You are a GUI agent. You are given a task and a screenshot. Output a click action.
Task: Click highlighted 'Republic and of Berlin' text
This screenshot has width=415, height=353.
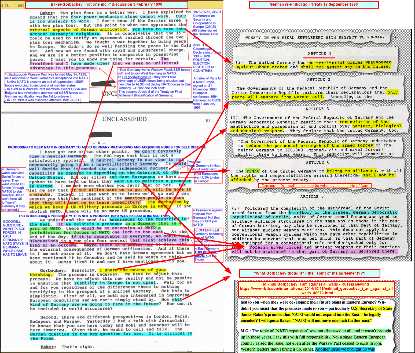(x=260, y=217)
